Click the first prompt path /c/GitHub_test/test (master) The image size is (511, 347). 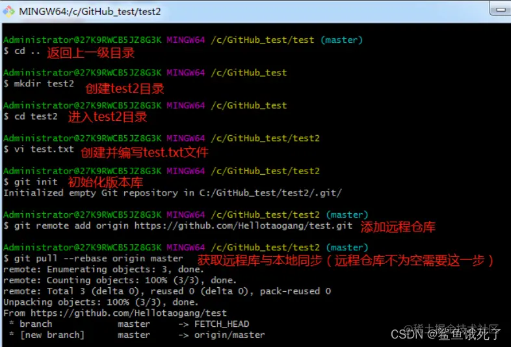pos(287,40)
